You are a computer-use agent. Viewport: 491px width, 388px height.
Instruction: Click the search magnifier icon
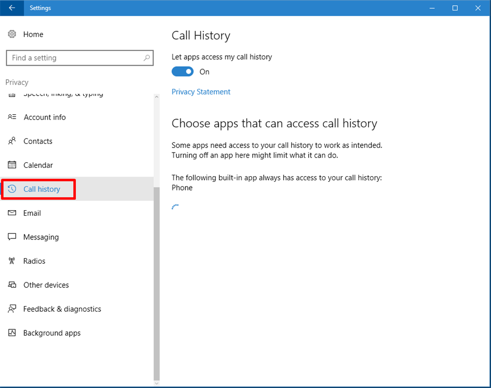click(x=146, y=58)
